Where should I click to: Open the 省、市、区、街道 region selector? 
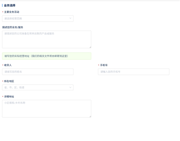38,87
